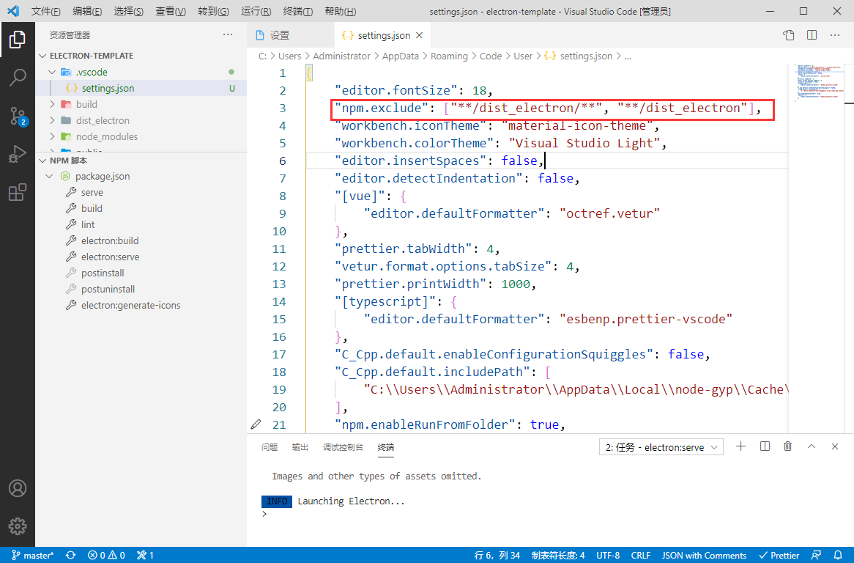The width and height of the screenshot is (854, 563).
Task: Select settings.json in the file tree
Action: point(141,88)
